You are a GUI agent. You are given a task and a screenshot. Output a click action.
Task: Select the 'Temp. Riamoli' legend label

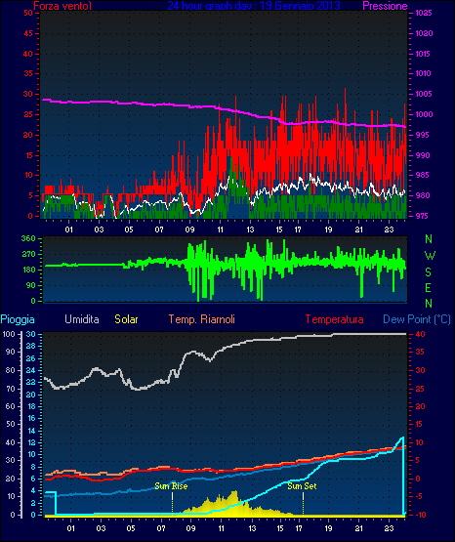pyautogui.click(x=202, y=319)
